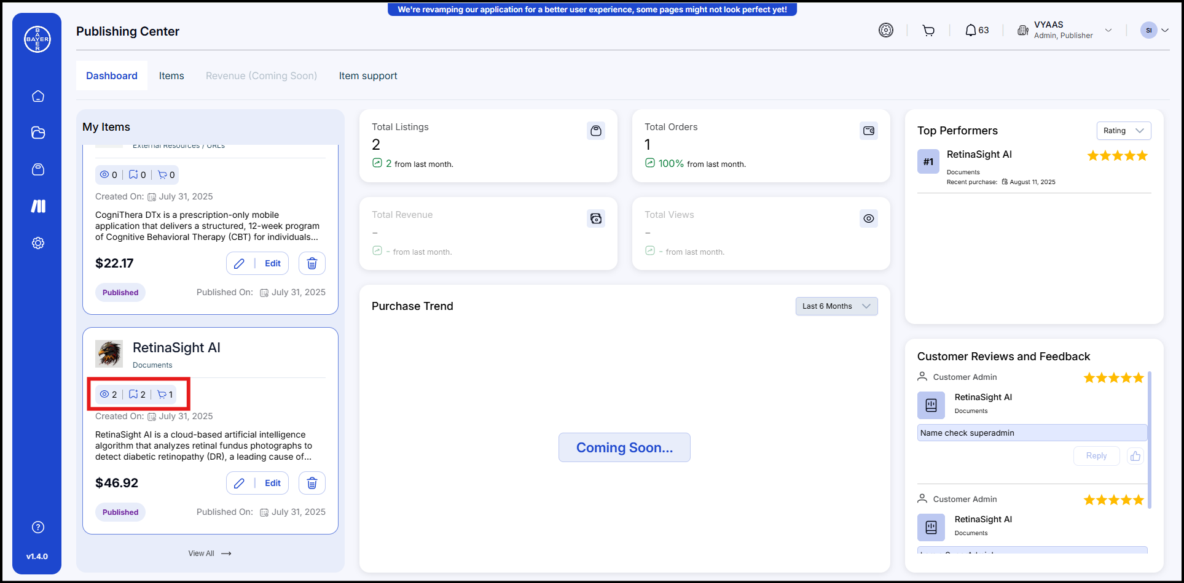The width and height of the screenshot is (1184, 583).
Task: Edit the $22.17 CogniThera item
Action: (x=257, y=263)
